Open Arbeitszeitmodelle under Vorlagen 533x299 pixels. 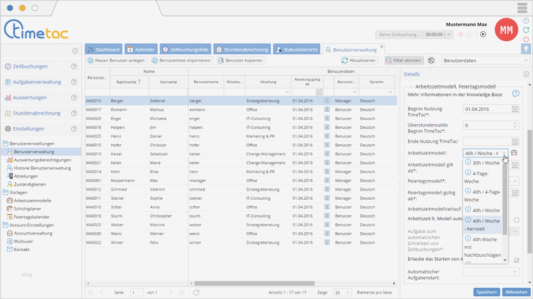(x=32, y=200)
